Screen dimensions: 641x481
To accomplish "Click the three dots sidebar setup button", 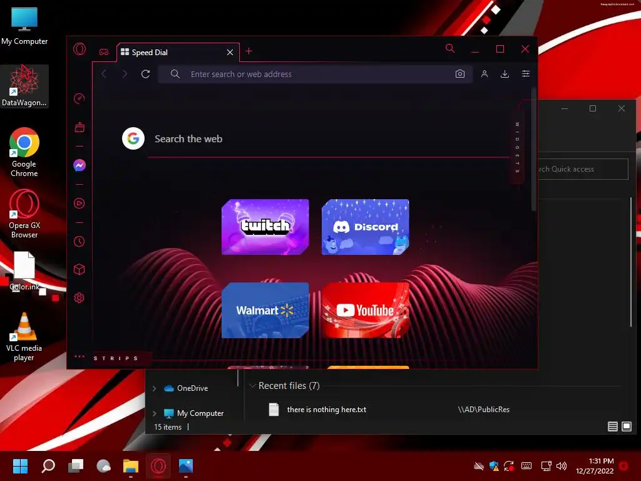I will point(79,356).
